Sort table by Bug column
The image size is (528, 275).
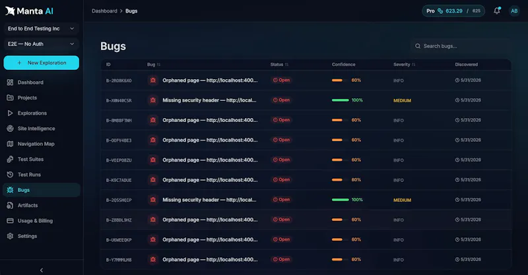[154, 64]
